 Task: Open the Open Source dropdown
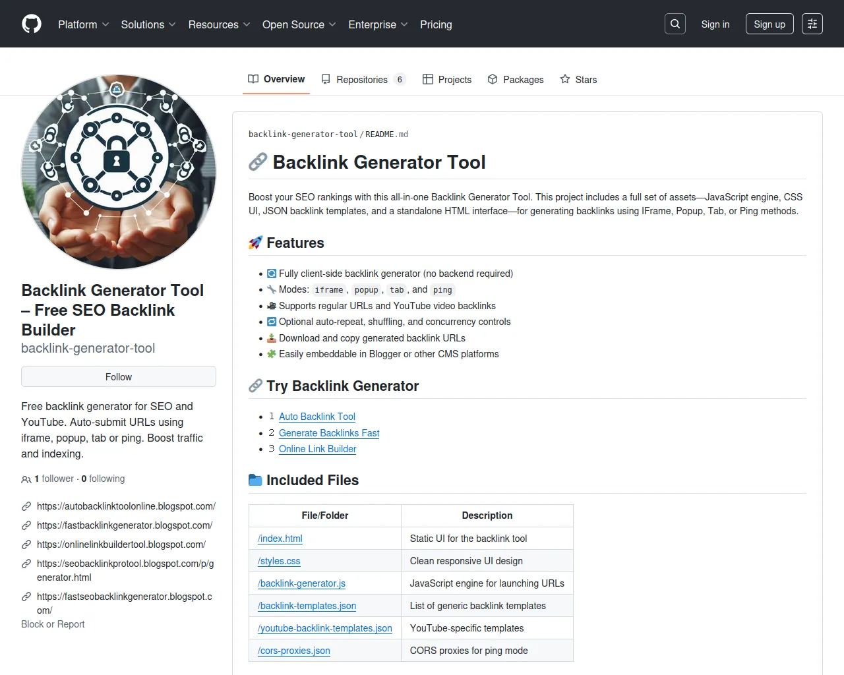point(299,24)
